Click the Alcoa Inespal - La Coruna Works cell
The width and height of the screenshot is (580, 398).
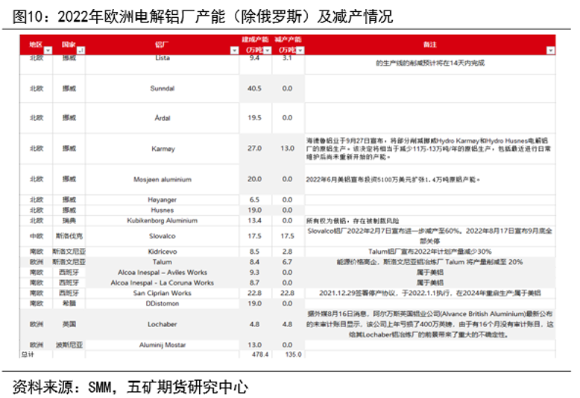point(162,283)
